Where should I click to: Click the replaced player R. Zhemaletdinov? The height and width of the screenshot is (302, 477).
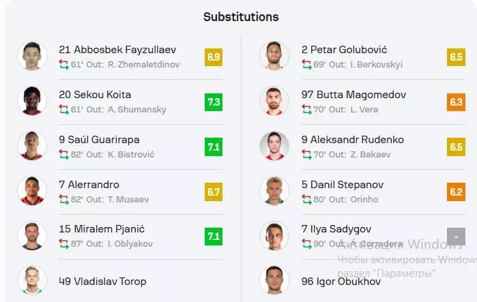click(143, 64)
